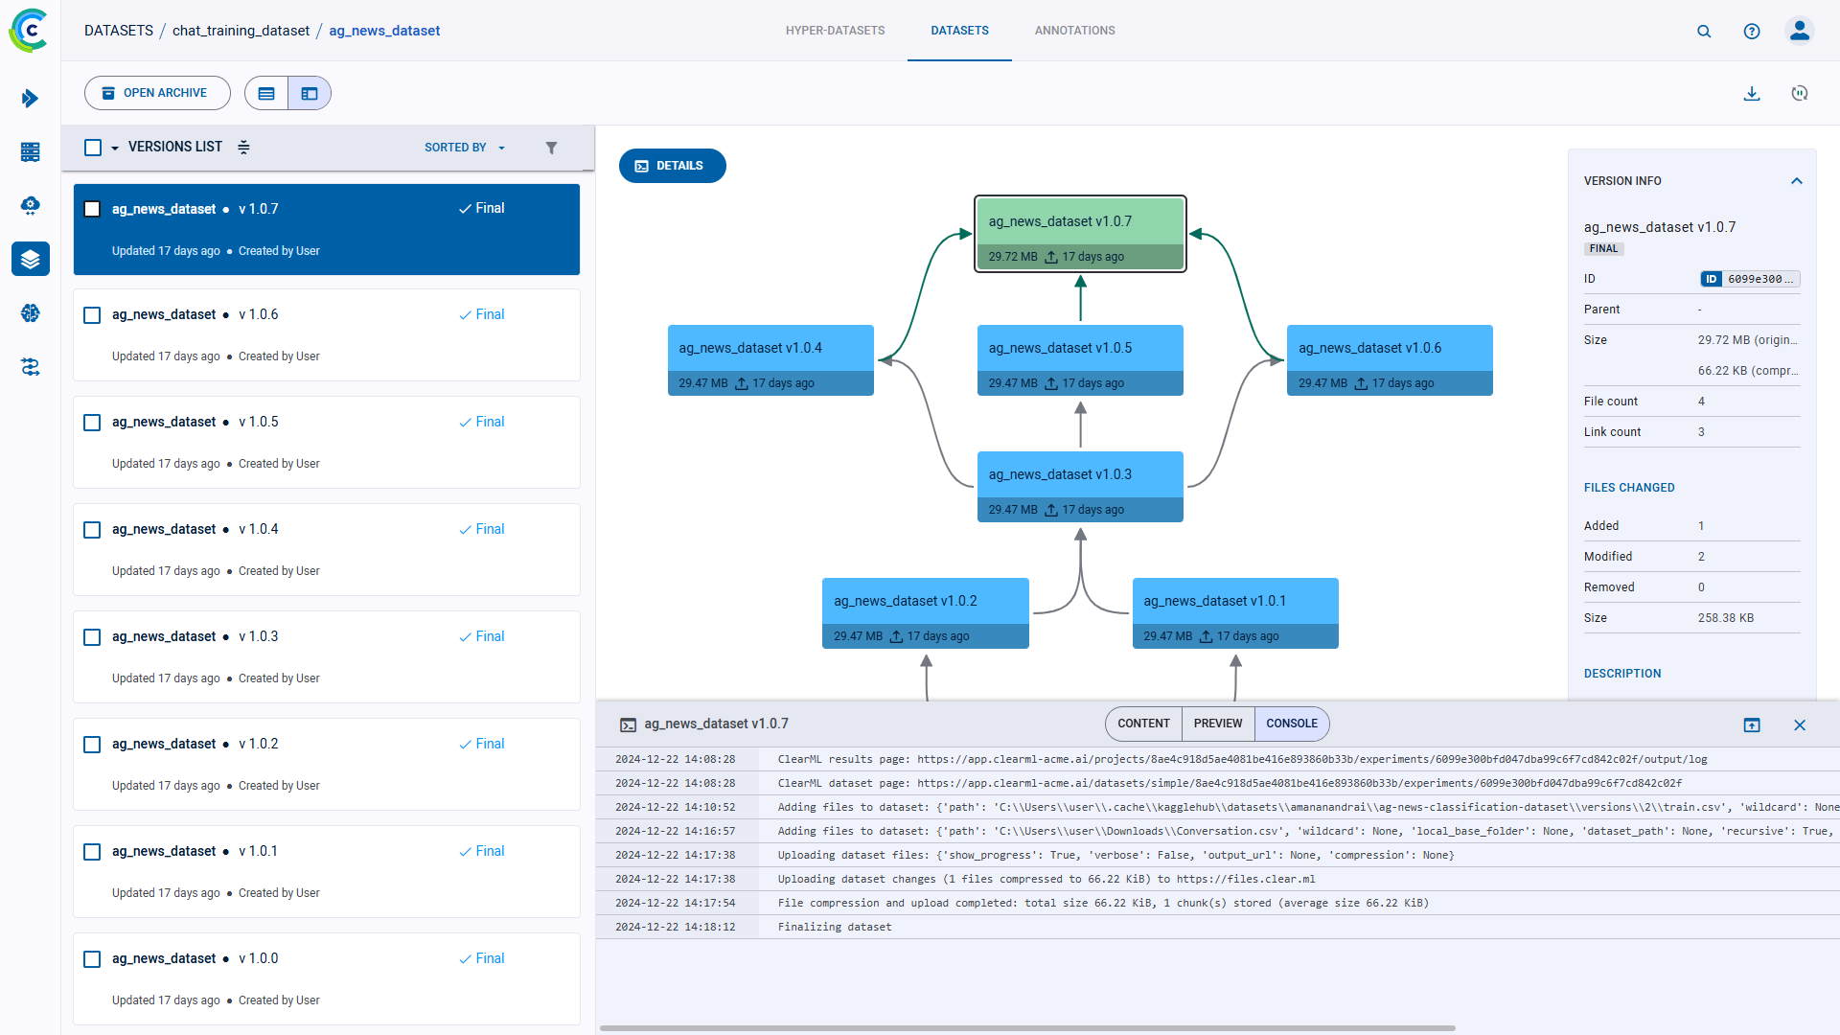This screenshot has height=1035, width=1840.
Task: Click the horizontal scrollbar under the console
Action: tap(1027, 1028)
